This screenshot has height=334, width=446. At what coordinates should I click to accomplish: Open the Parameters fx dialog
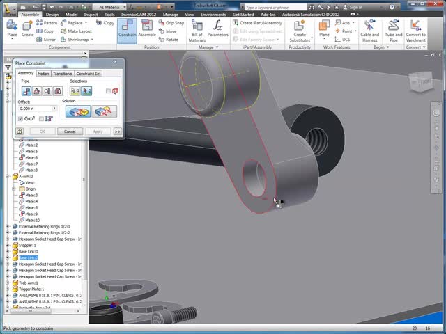[x=217, y=29]
